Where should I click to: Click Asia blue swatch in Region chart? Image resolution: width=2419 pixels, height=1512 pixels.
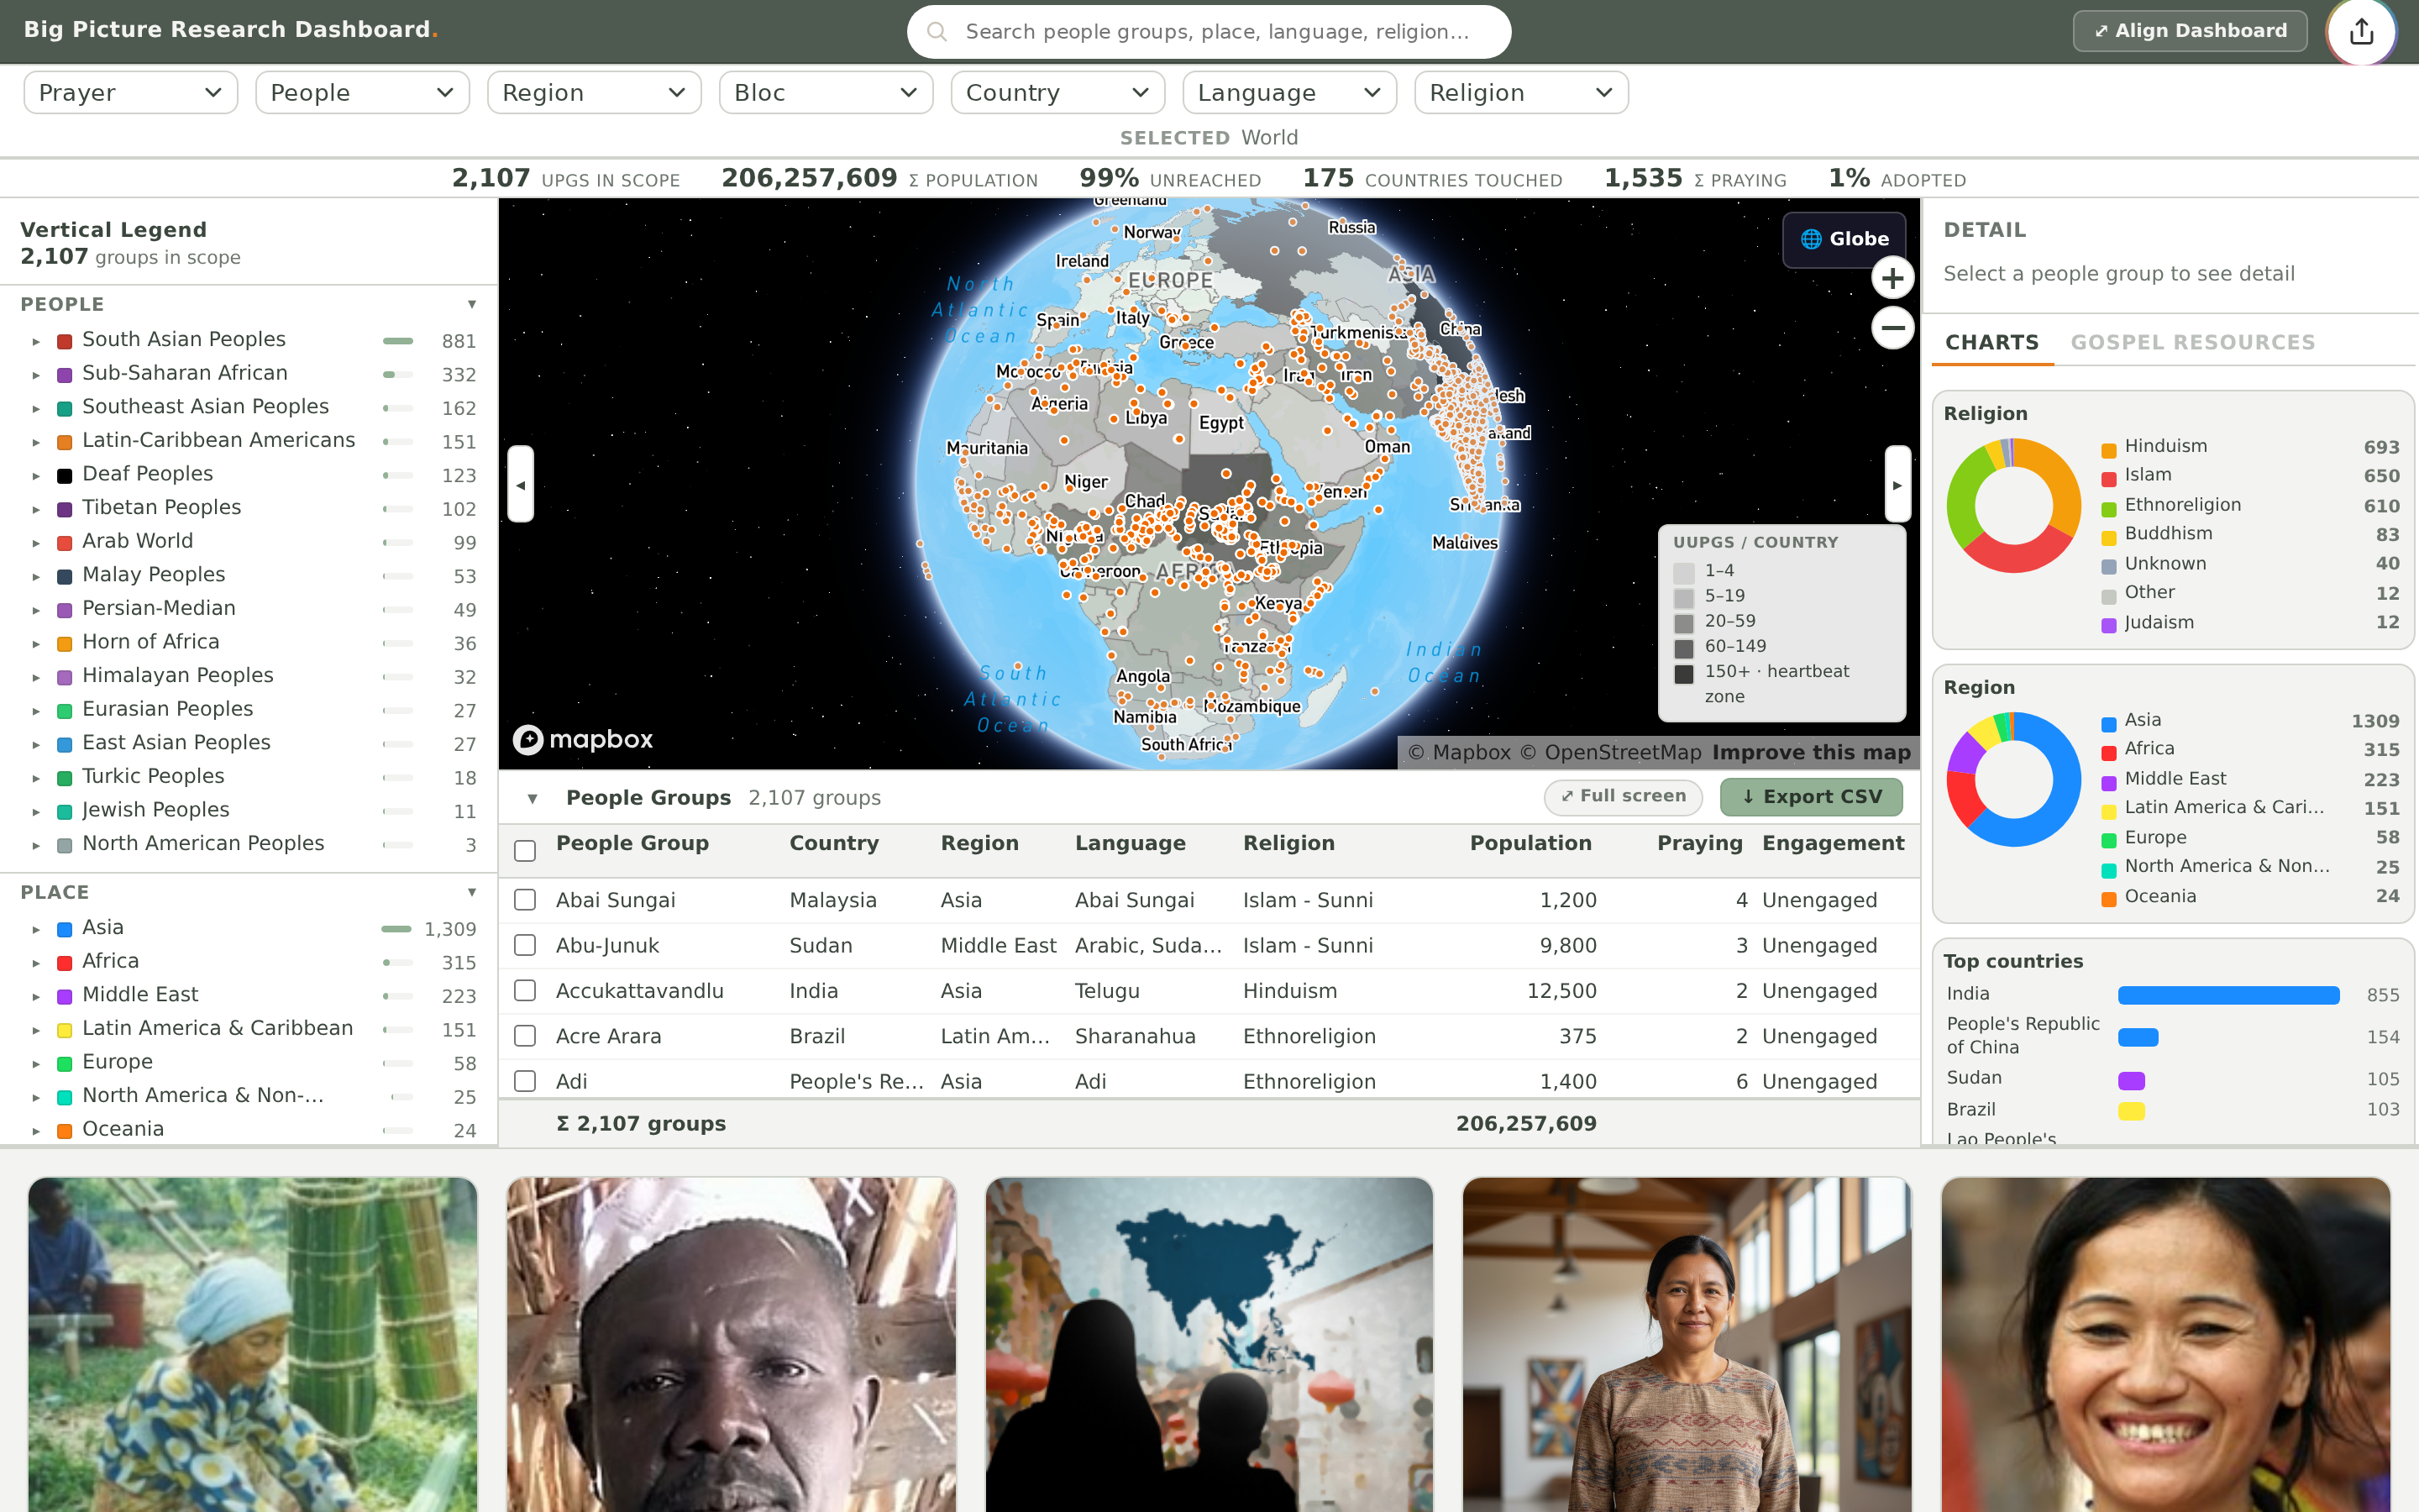2109,724
